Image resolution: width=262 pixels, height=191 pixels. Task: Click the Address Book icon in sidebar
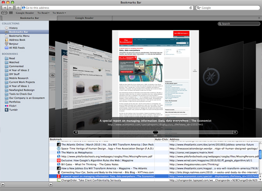click(x=7, y=40)
